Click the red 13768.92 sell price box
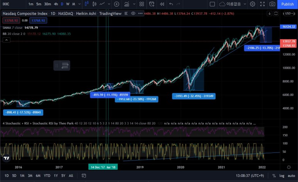The image size is (298, 182). [11, 20]
